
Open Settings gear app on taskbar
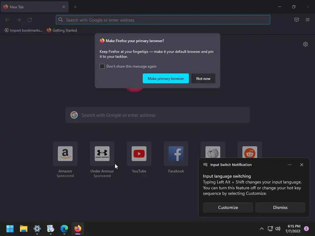[37, 228]
